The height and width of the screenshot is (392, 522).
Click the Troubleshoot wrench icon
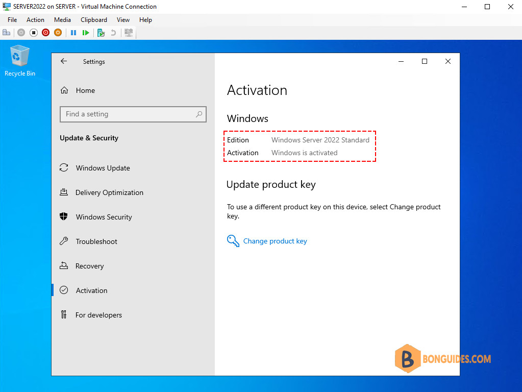coord(64,241)
